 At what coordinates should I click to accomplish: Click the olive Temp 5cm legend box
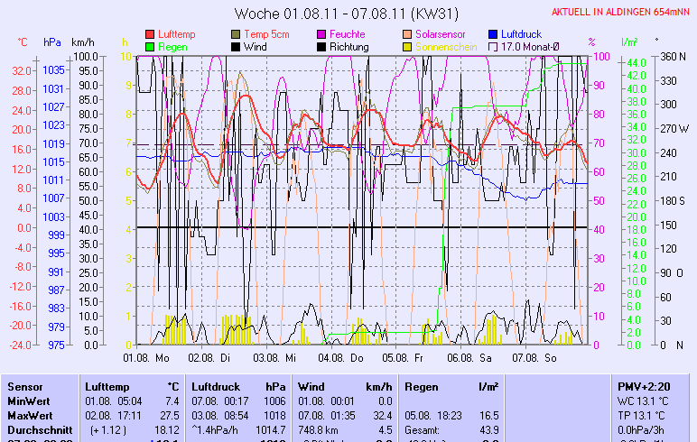point(237,33)
